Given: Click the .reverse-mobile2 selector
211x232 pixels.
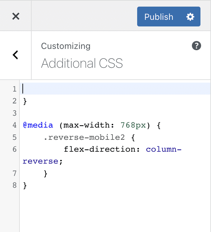Looking at the screenshot, I should pos(84,137).
